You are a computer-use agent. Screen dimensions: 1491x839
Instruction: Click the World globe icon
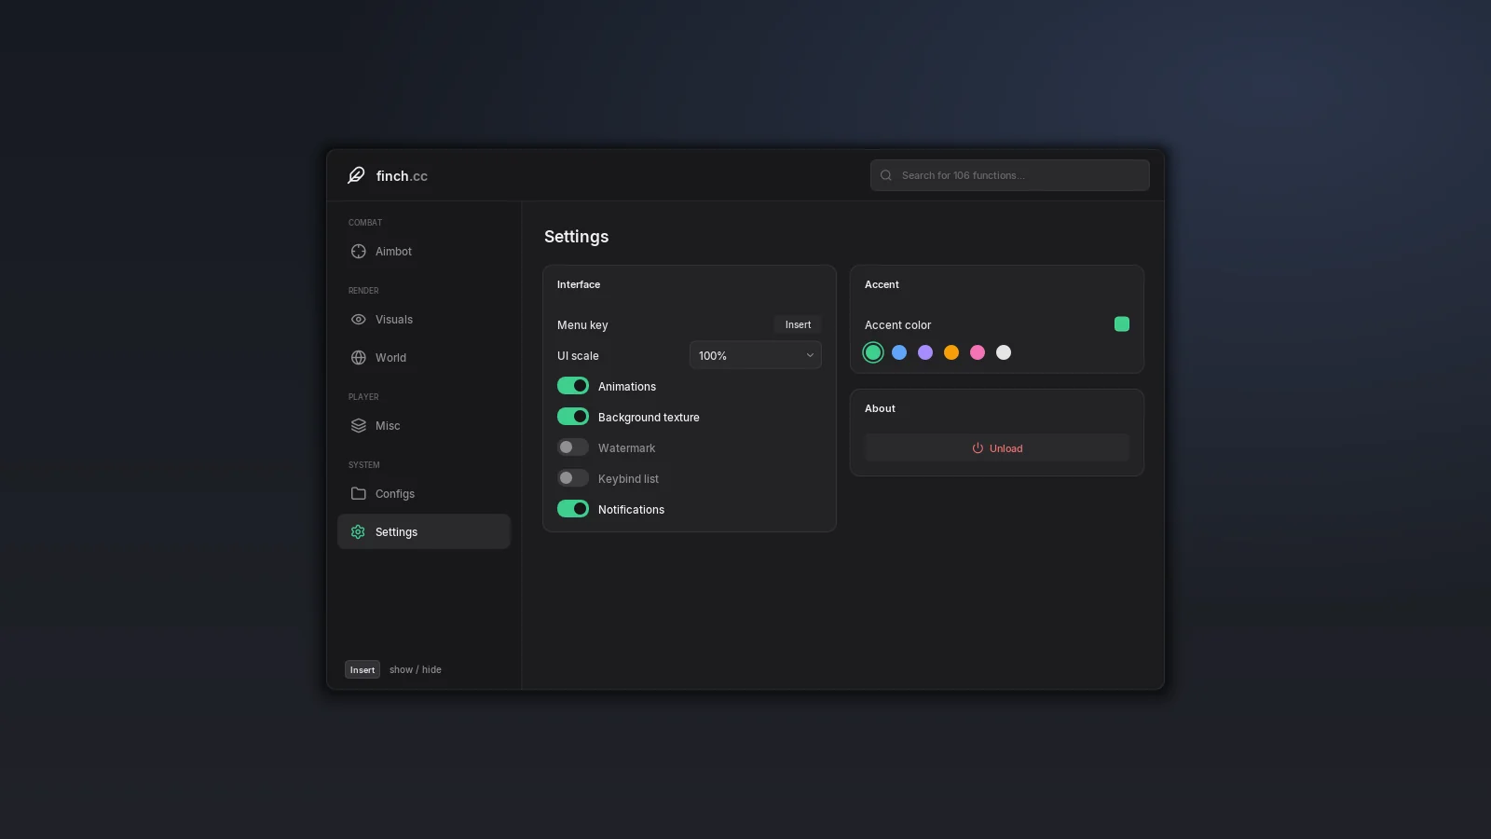click(x=358, y=358)
